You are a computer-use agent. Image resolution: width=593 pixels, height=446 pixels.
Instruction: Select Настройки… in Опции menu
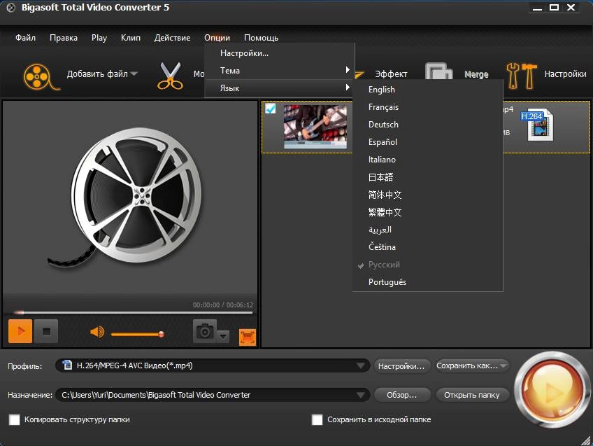pos(279,53)
